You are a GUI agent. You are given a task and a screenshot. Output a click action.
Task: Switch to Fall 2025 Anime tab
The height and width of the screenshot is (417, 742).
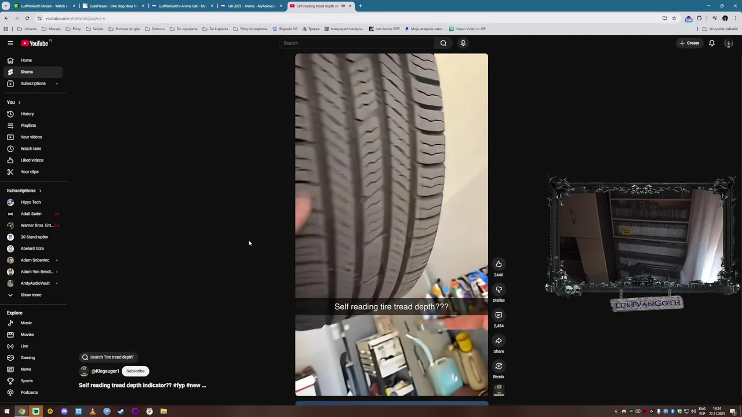(251, 6)
